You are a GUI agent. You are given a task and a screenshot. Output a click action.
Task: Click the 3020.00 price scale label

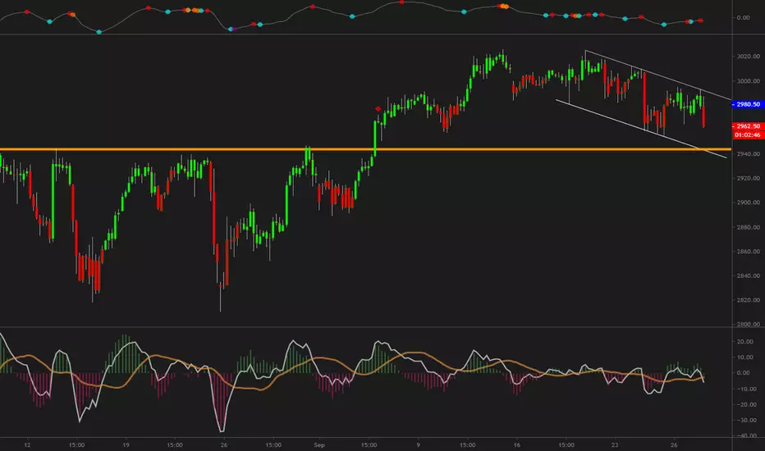749,57
